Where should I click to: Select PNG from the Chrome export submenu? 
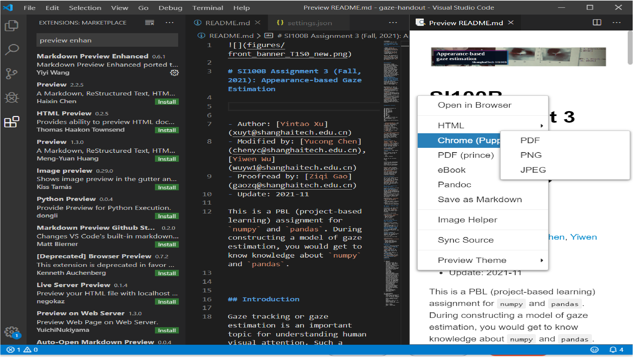(531, 155)
